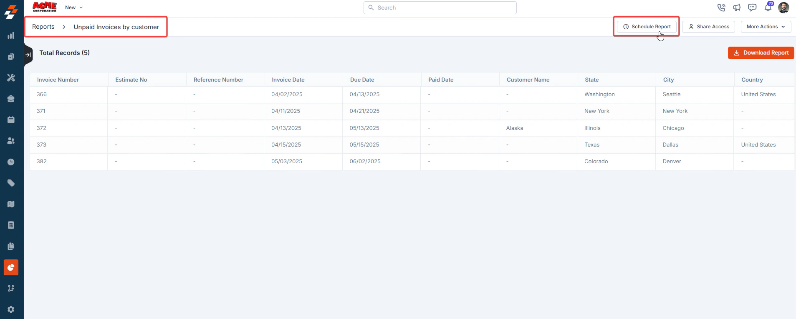796x319 pixels.
Task: Click the phone call icon in header
Action: [721, 7]
